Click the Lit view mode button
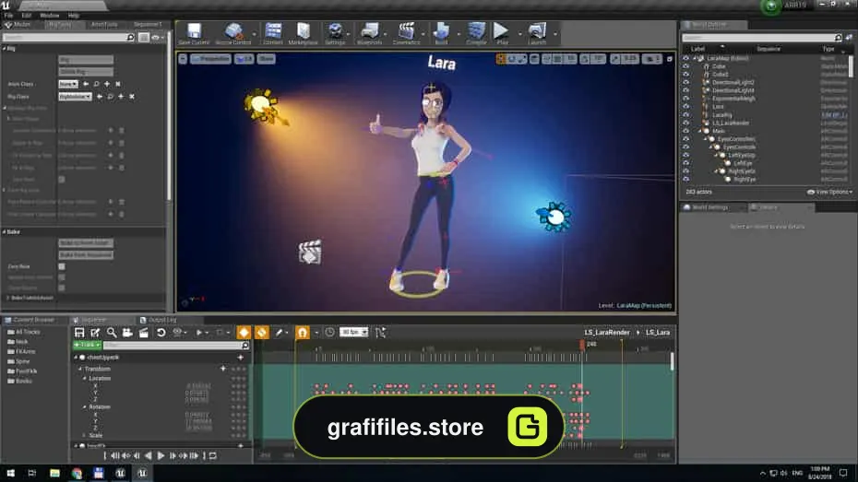The width and height of the screenshot is (858, 482). tap(244, 59)
